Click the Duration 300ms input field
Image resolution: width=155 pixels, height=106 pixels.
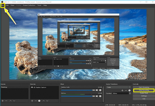121,93
